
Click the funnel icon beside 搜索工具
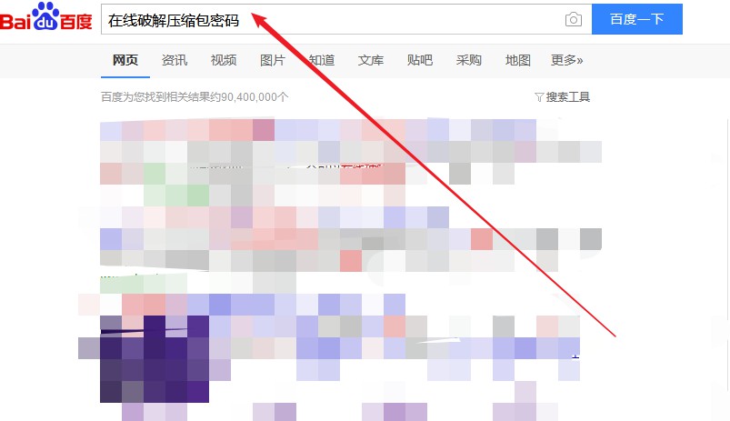pos(538,97)
